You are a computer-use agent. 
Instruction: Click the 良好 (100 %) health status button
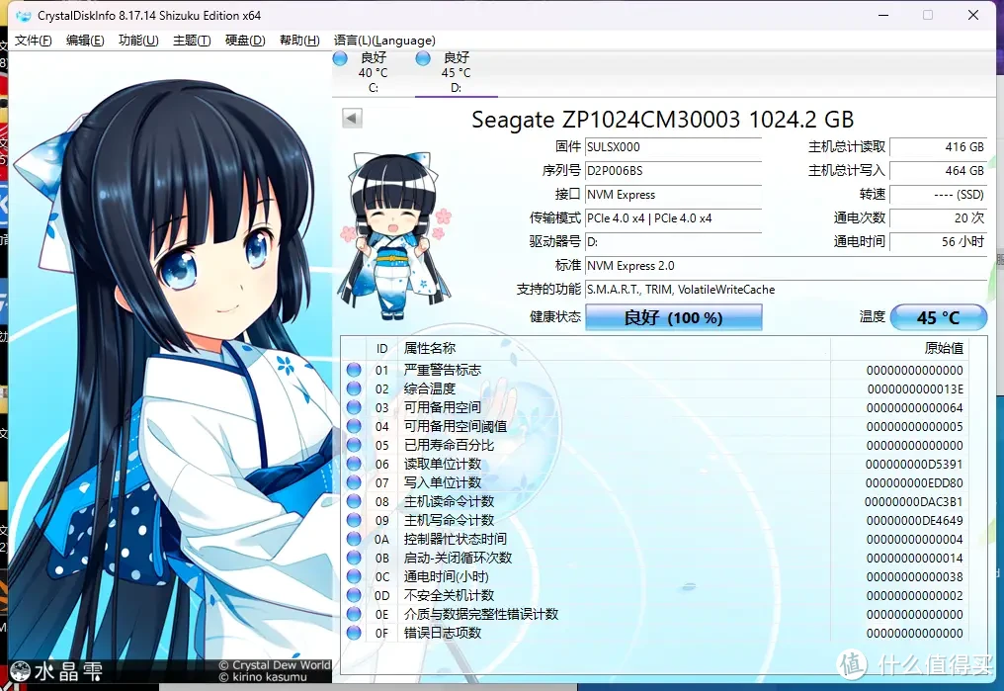click(x=674, y=317)
